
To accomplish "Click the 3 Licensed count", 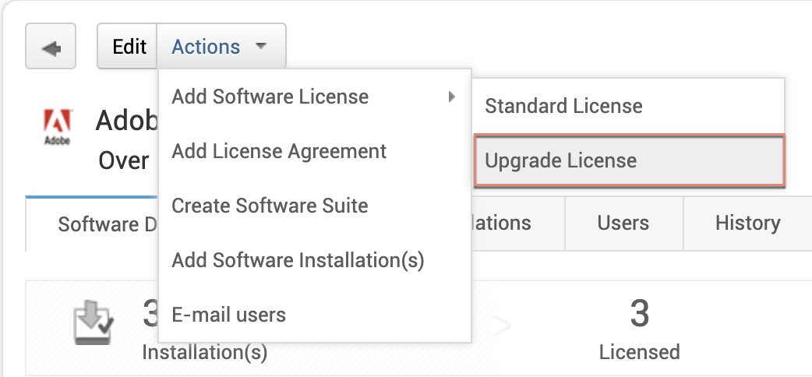I will pos(639,315).
